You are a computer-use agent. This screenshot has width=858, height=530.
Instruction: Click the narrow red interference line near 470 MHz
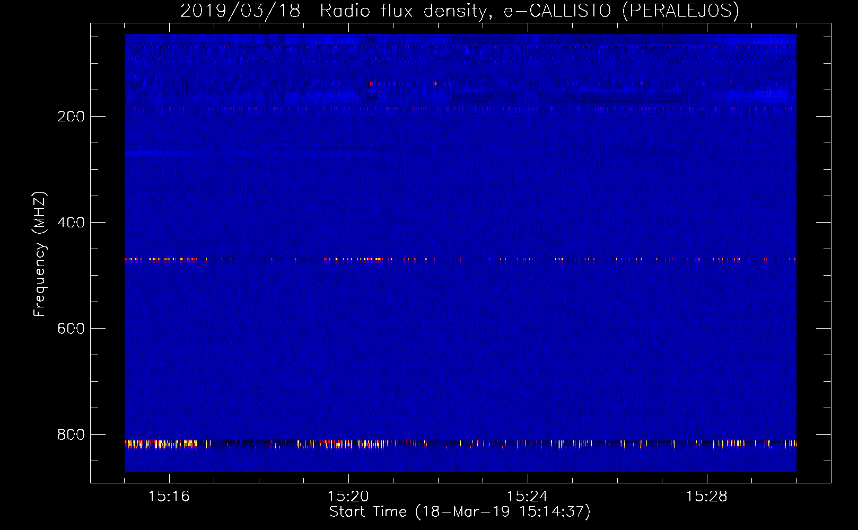tap(460, 260)
